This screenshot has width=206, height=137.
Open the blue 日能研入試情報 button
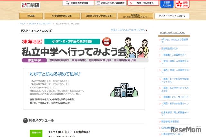167,4
